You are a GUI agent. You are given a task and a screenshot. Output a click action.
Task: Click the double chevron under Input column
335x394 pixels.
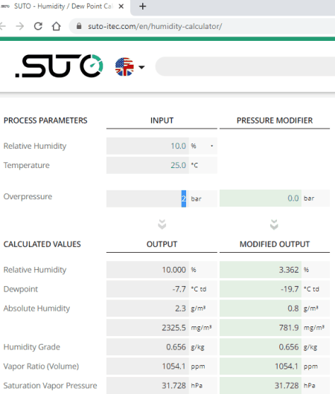[x=162, y=225]
